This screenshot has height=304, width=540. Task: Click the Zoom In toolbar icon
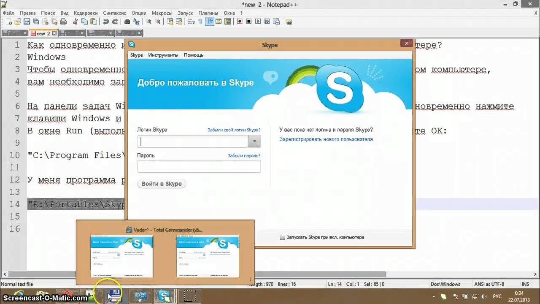pos(148,21)
